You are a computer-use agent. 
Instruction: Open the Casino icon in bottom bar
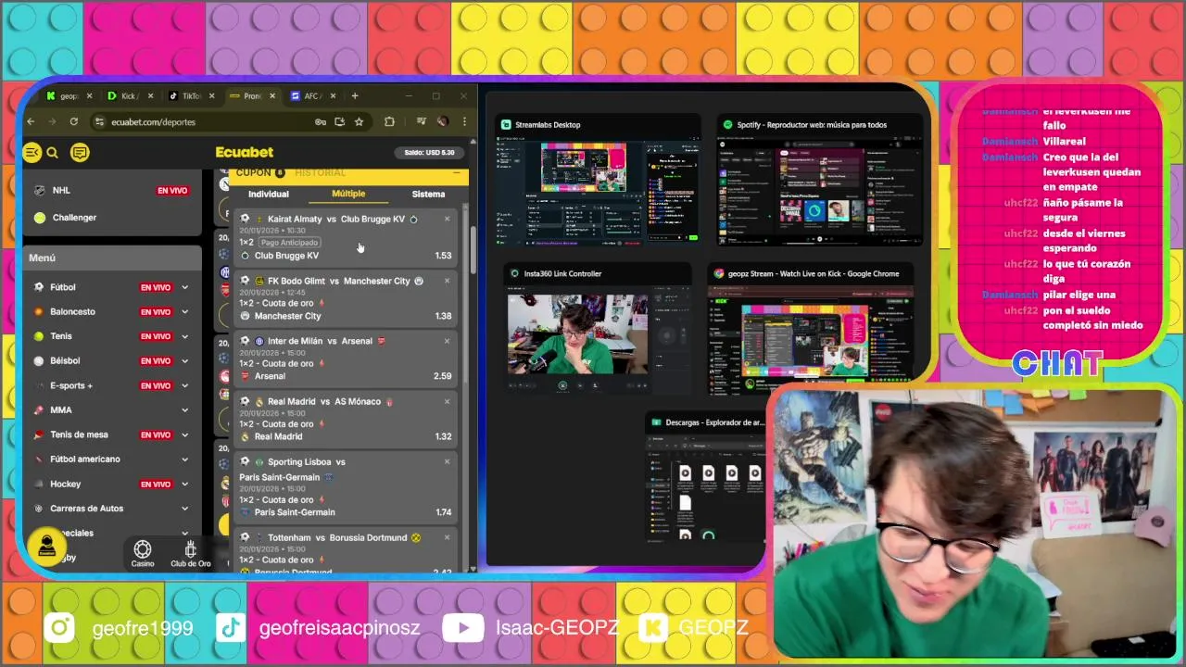143,554
